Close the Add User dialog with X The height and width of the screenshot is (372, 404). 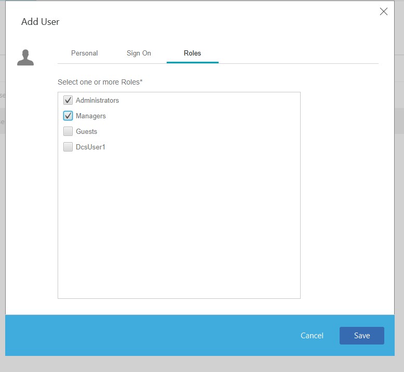[x=384, y=11]
